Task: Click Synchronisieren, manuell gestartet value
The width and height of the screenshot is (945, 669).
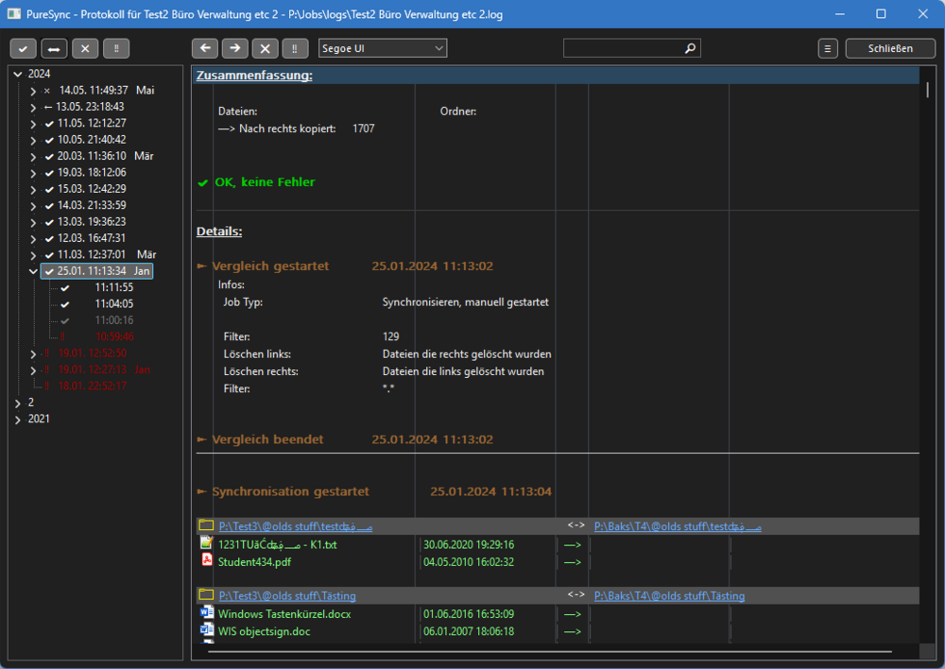Action: (465, 302)
